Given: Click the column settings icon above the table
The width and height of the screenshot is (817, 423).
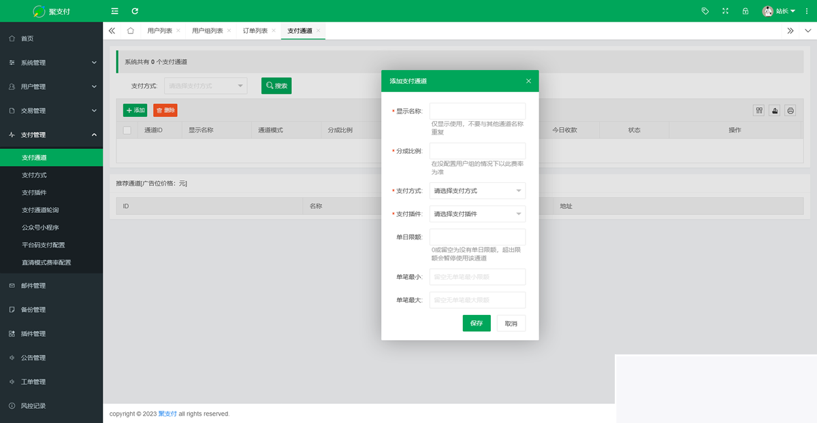Looking at the screenshot, I should [758, 110].
